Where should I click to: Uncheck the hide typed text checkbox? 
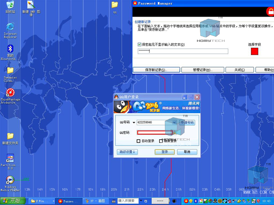click(140, 44)
